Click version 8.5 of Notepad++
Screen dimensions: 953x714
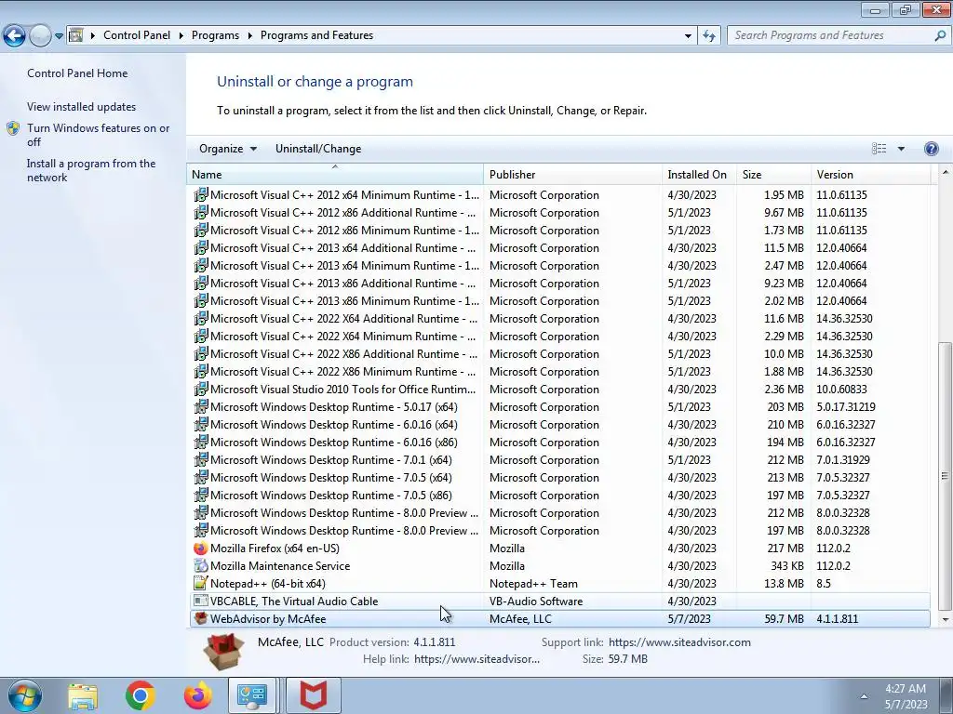pos(824,584)
